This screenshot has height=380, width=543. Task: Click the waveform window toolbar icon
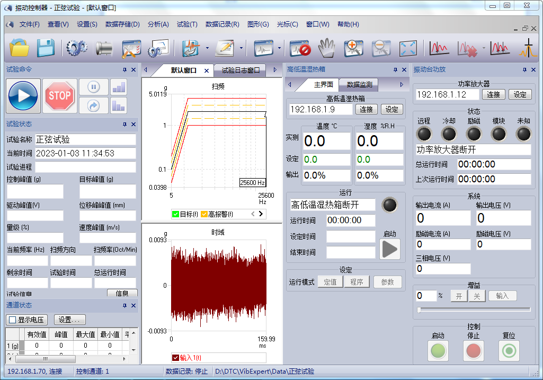263,48
